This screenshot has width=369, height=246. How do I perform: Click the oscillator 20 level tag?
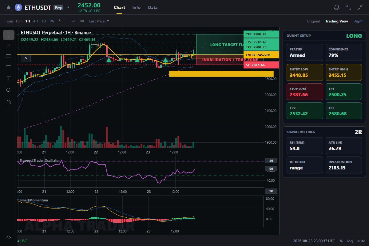tap(271, 191)
